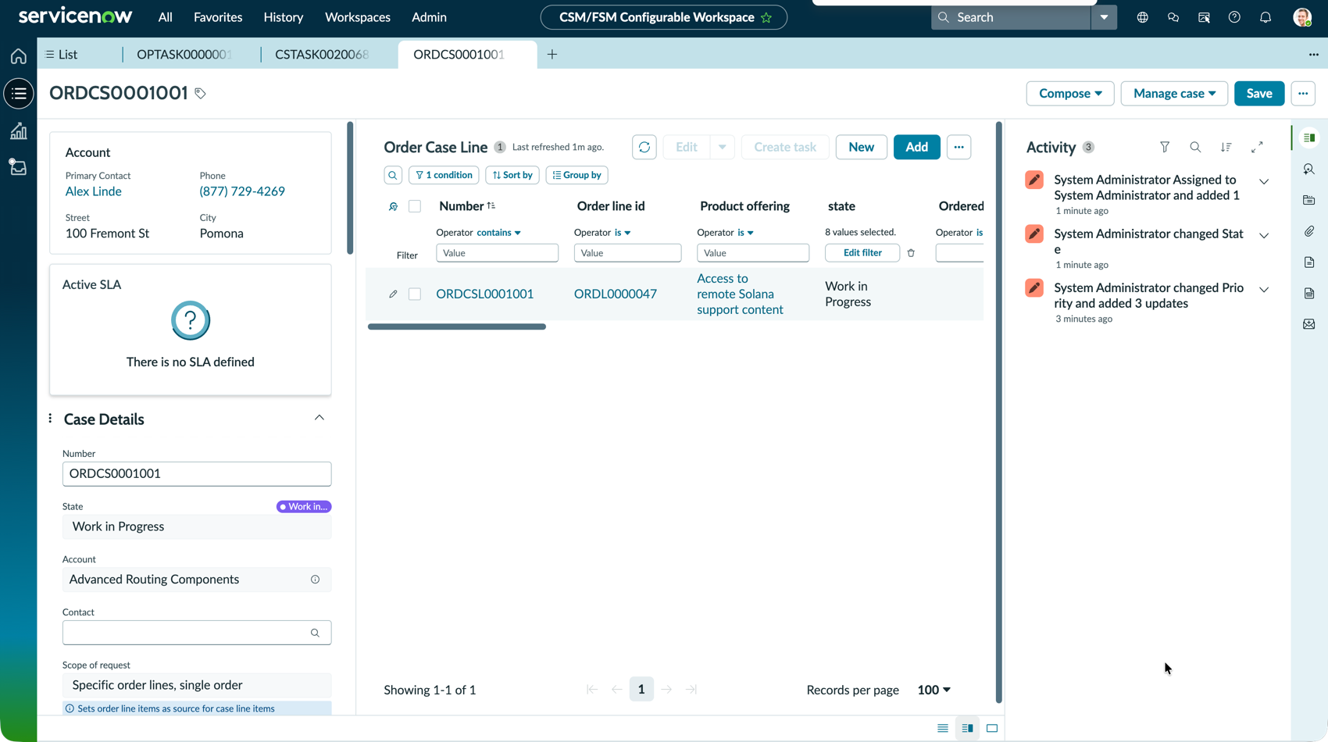The image size is (1328, 742).
Task: Expand the 'changed State' activity entry
Action: click(x=1263, y=235)
